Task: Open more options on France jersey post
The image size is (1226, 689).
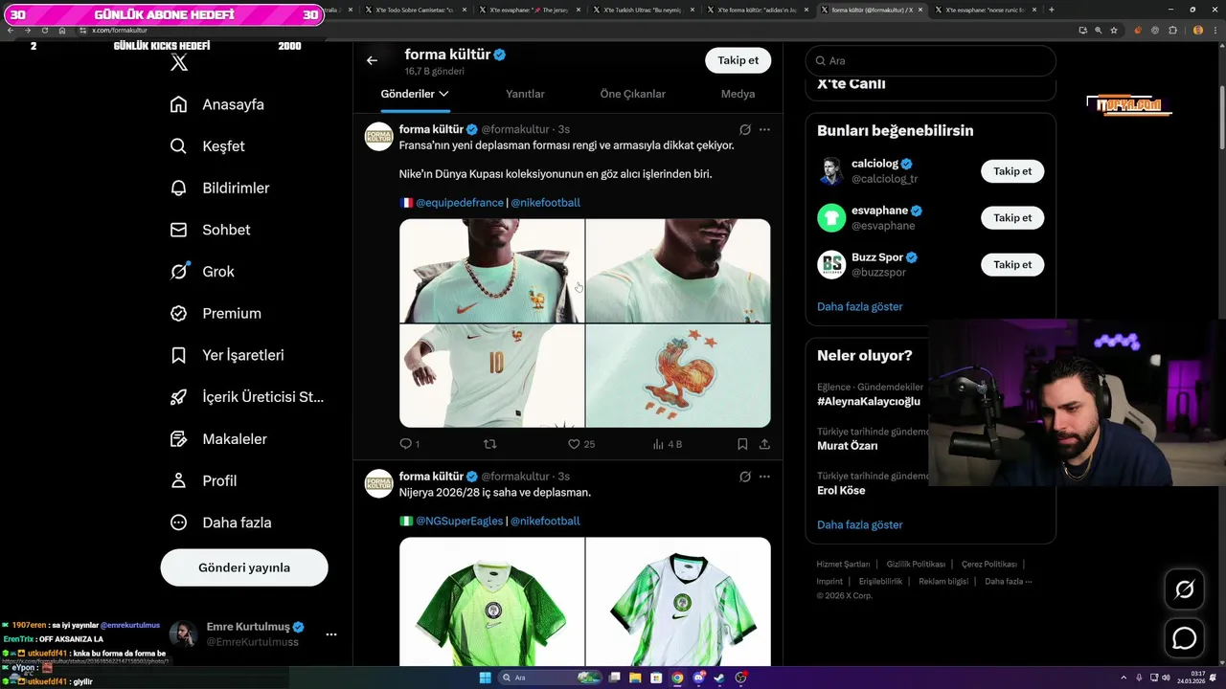Action: [764, 129]
